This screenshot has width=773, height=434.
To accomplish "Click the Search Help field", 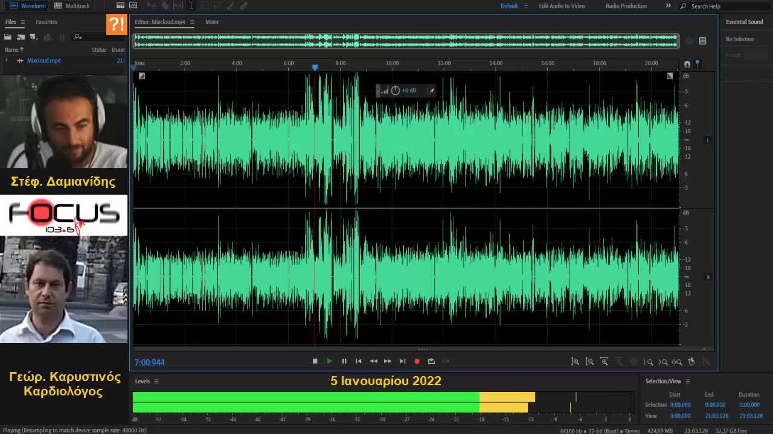I will pos(725,6).
